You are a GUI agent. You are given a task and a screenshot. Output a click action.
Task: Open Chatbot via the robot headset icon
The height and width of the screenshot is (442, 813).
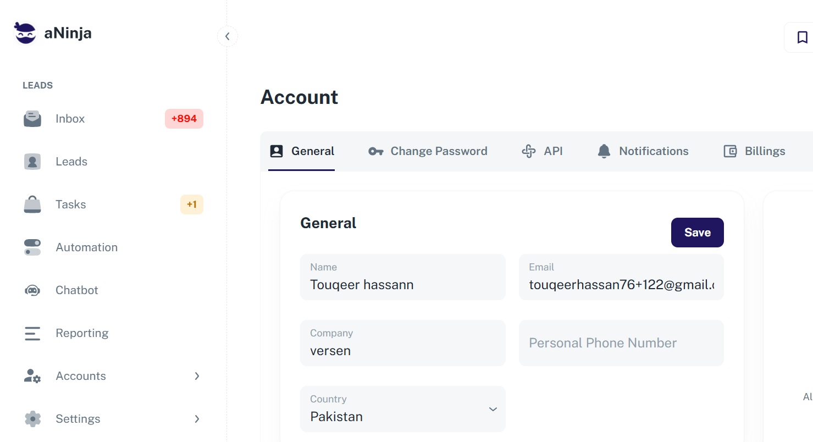32,290
